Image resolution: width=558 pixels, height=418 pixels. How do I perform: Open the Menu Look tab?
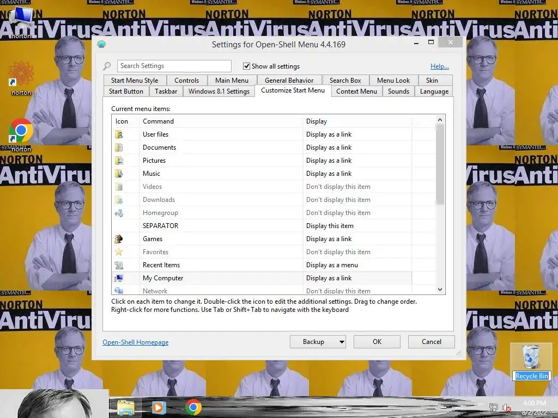(x=393, y=81)
